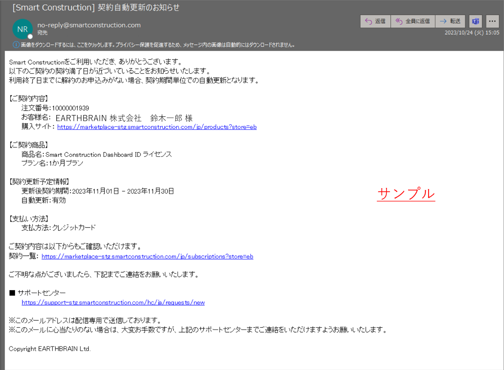Open the subscriptions contract list link
Screen dimensions: 504x370
pyautogui.click(x=147, y=256)
